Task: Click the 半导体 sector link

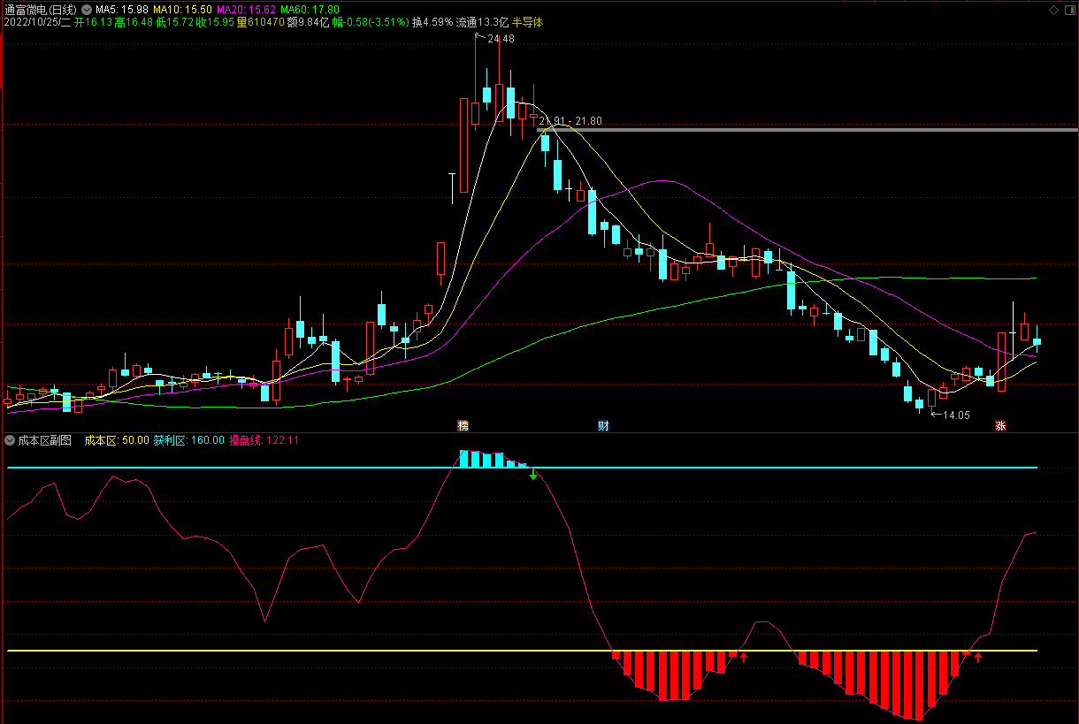Action: (528, 21)
